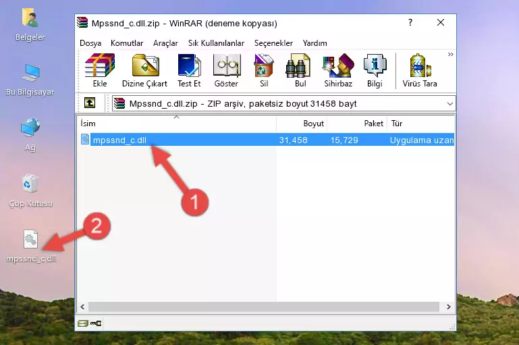Close the WinRAR window
This screenshot has height=345, width=519.
pyautogui.click(x=441, y=22)
